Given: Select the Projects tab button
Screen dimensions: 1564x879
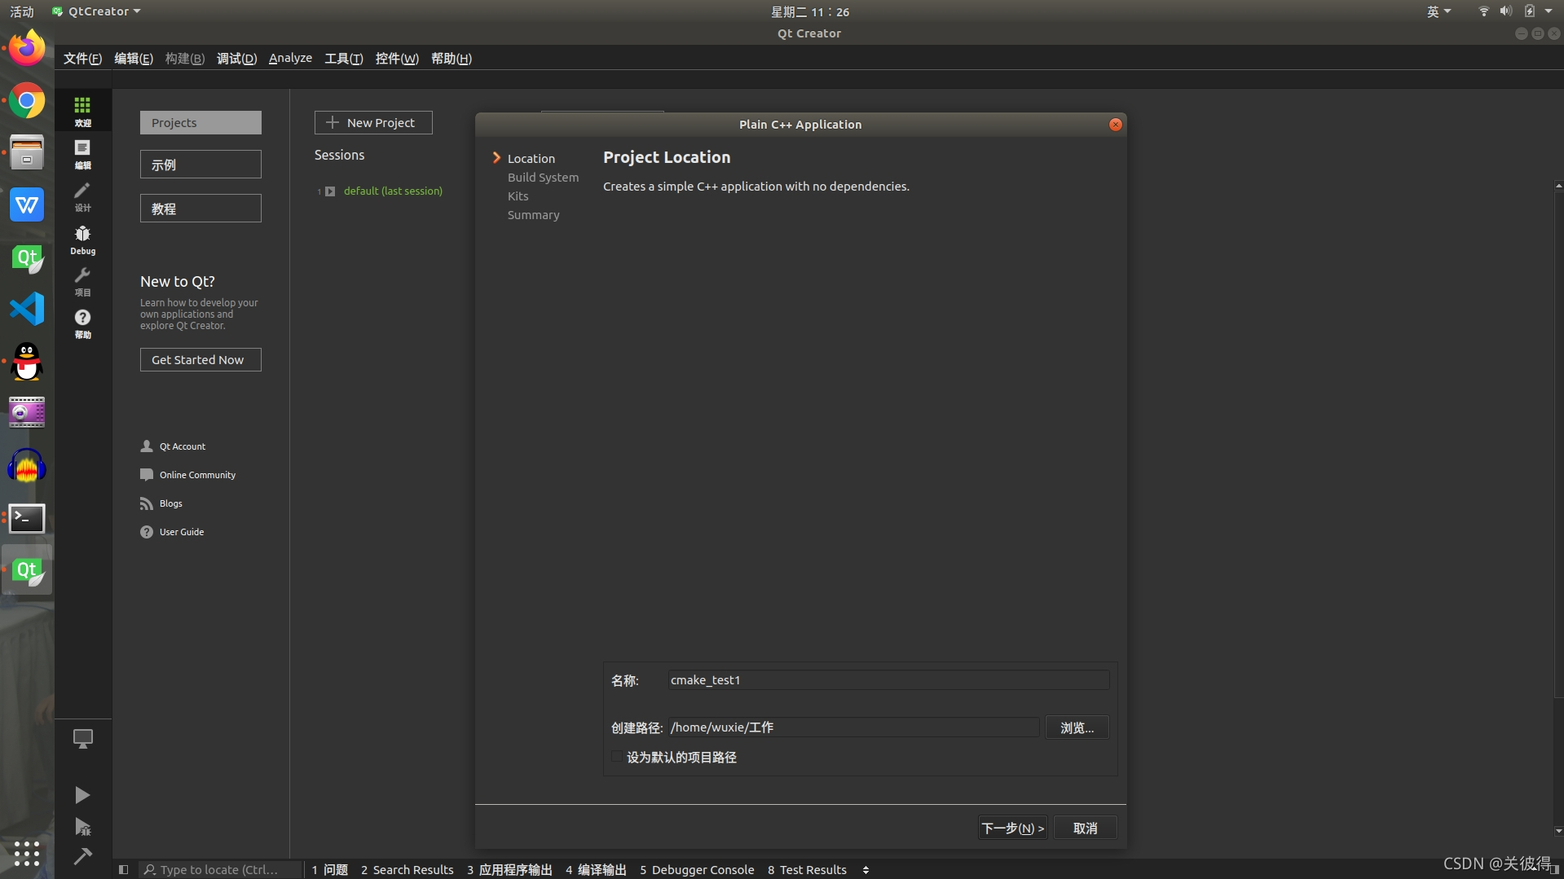Looking at the screenshot, I should (200, 123).
